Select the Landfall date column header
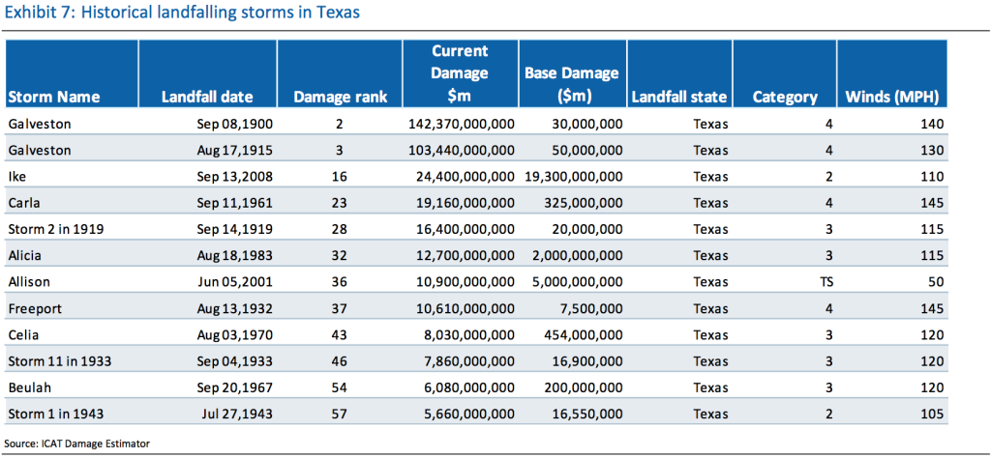This screenshot has width=991, height=458. pos(208,97)
